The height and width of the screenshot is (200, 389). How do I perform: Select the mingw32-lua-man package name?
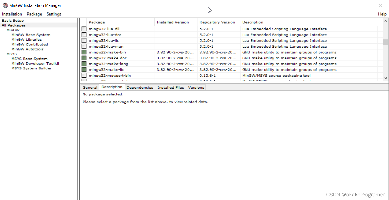coord(106,47)
